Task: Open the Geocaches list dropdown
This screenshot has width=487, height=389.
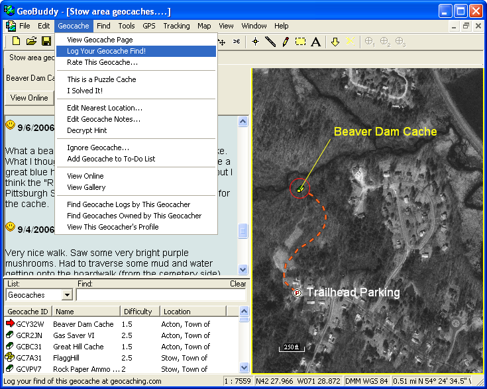Action: pos(67,294)
